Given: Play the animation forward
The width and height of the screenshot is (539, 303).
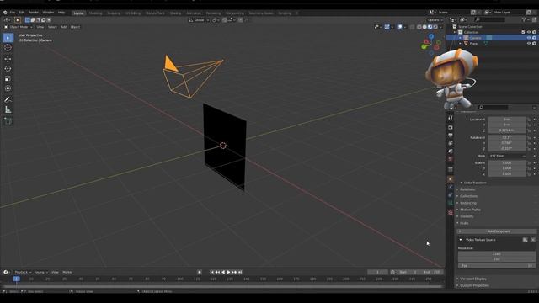Looking at the screenshot, I should (x=228, y=272).
